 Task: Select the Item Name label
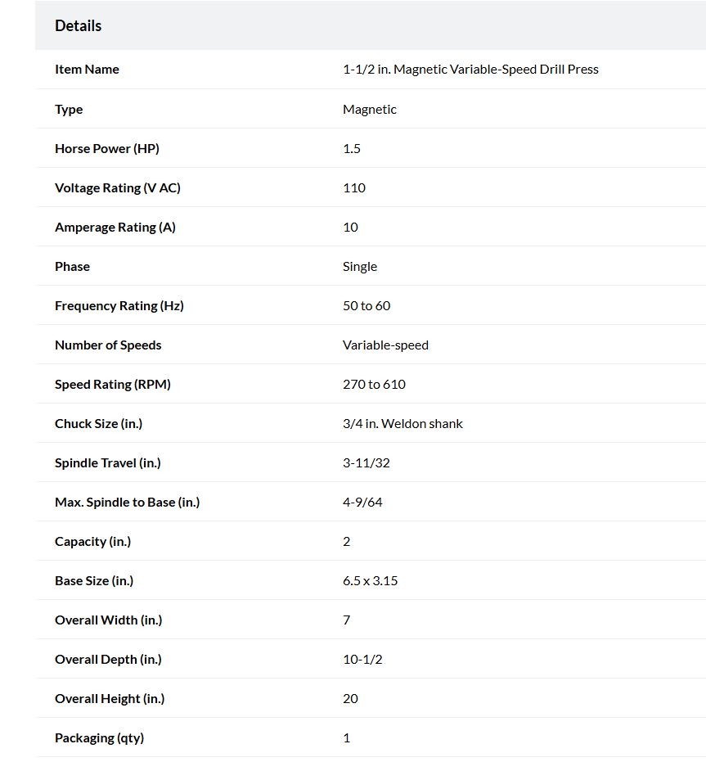pyautogui.click(x=87, y=70)
